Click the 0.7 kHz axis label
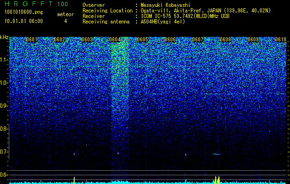 click(x=4, y=152)
